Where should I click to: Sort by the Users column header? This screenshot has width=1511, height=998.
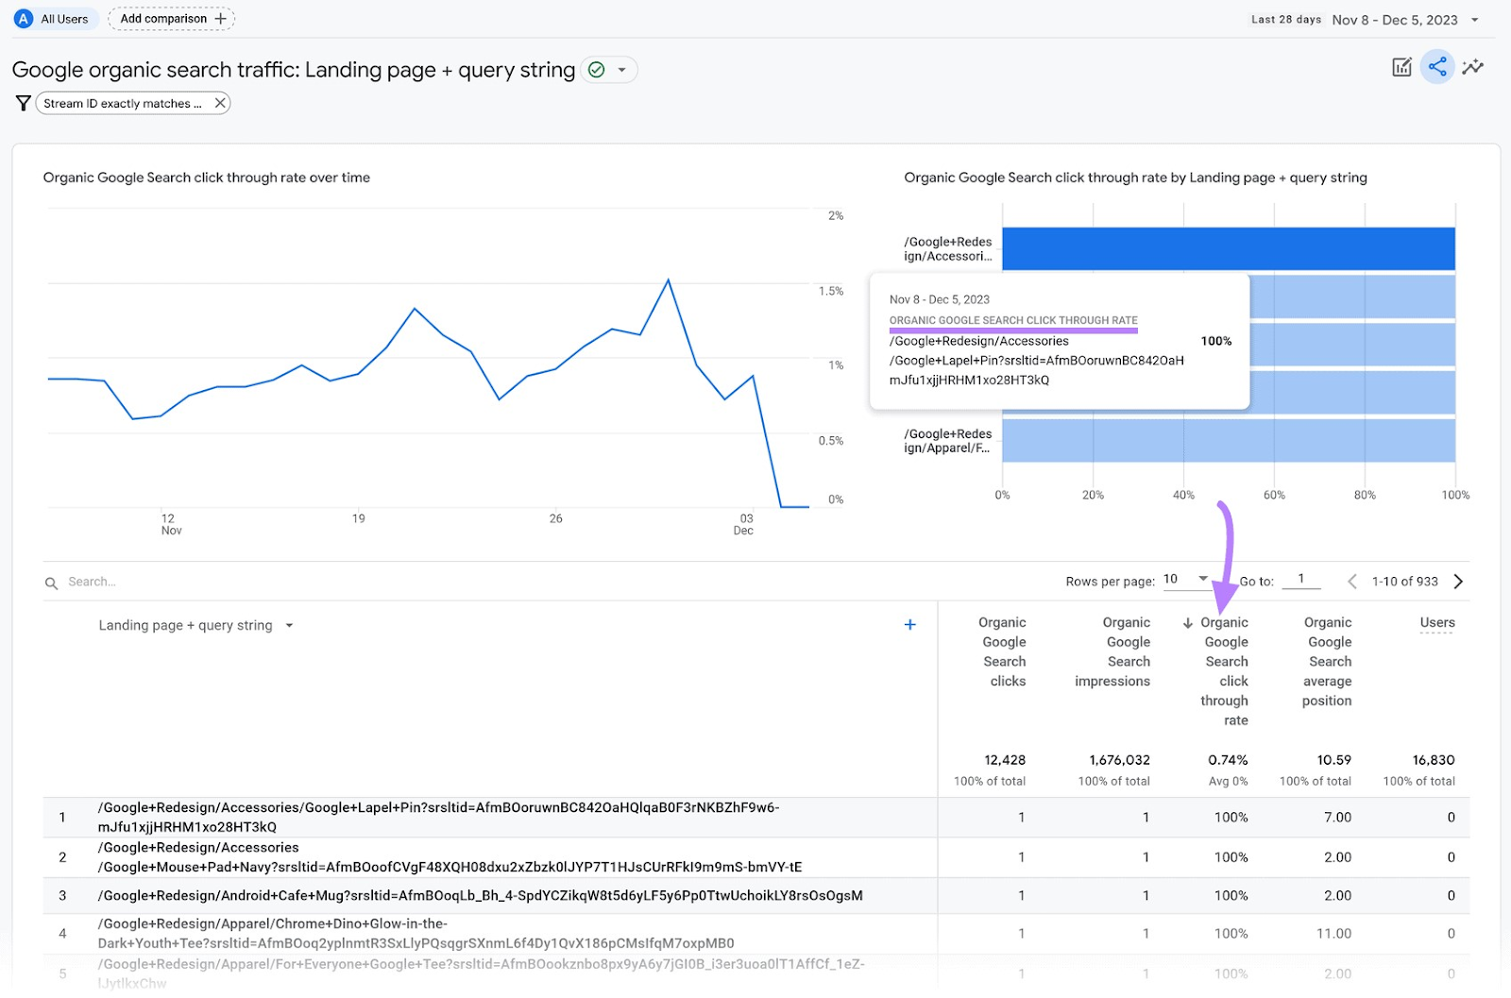click(1437, 622)
